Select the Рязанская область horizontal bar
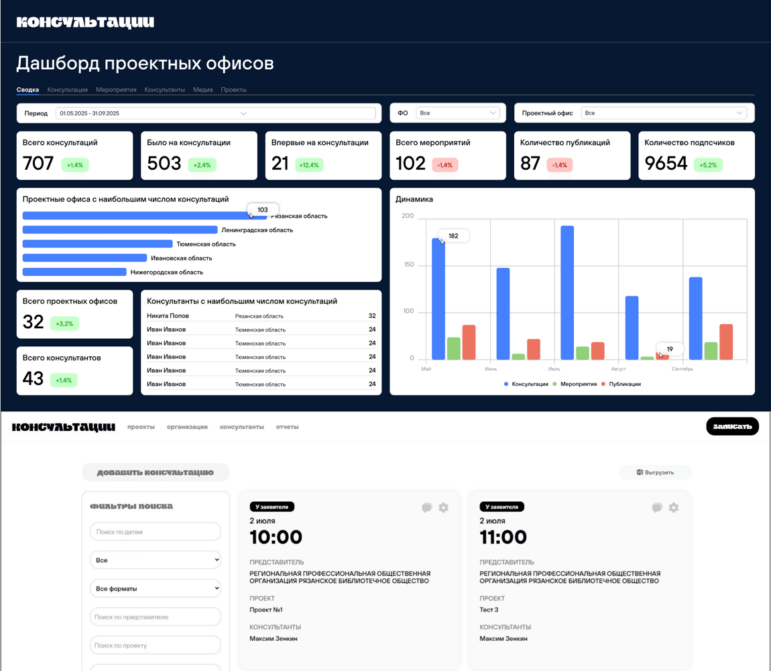The height and width of the screenshot is (671, 771). [145, 215]
